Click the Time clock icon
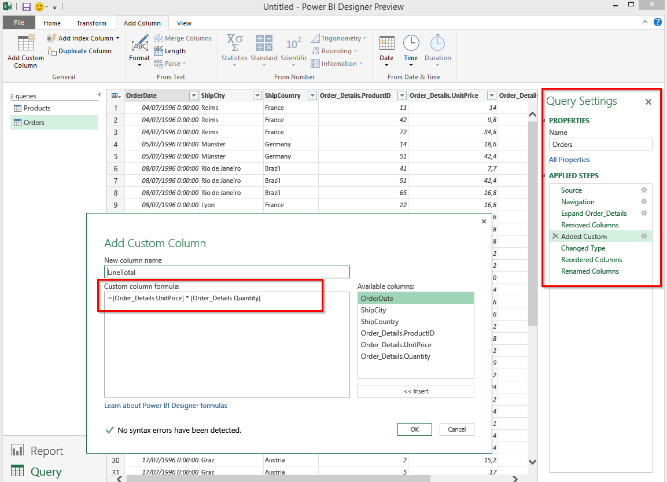Screen dimensions: 667x482 [x=411, y=43]
